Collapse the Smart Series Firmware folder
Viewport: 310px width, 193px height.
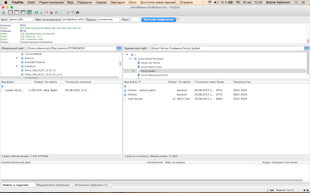coord(130,59)
